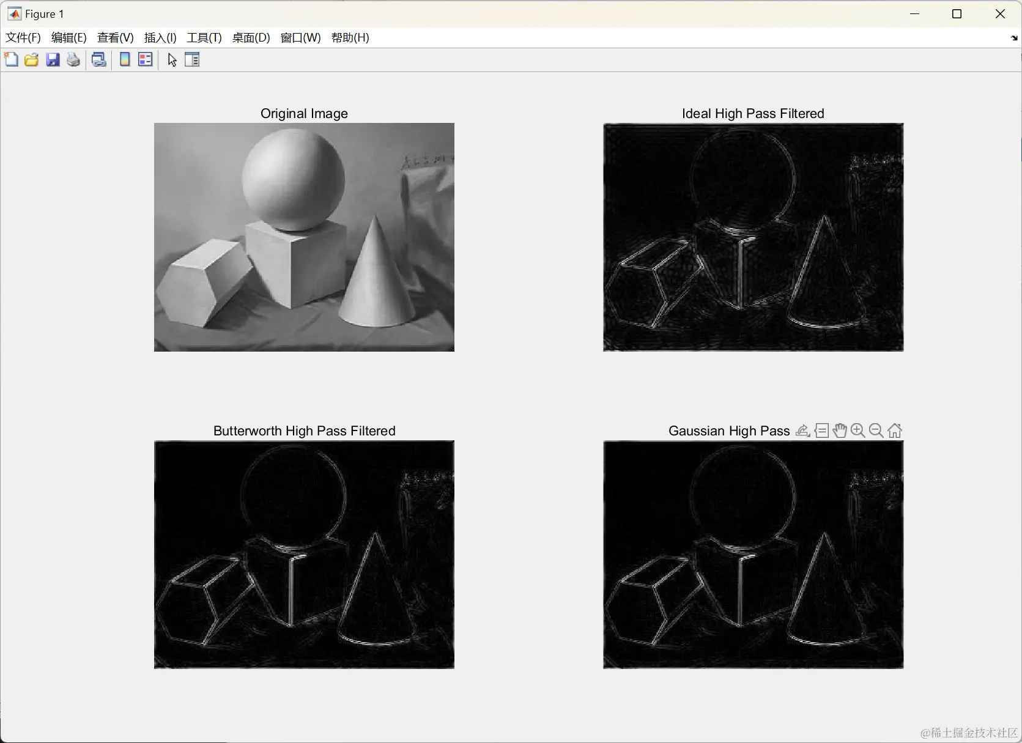Close the Figure 1 window
1022x743 pixels.
1000,13
